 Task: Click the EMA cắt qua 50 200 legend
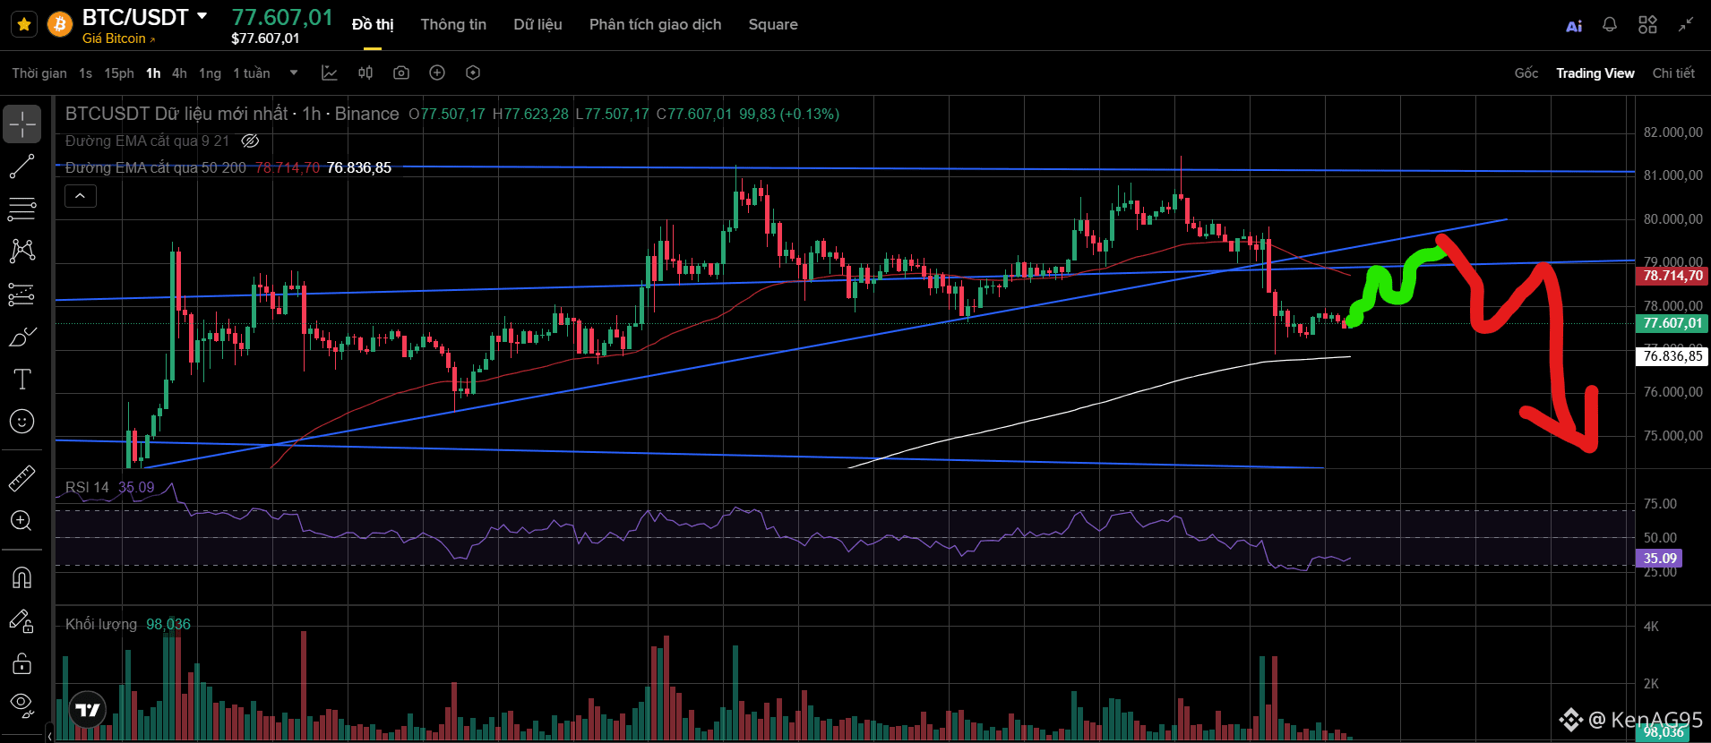coord(156,167)
